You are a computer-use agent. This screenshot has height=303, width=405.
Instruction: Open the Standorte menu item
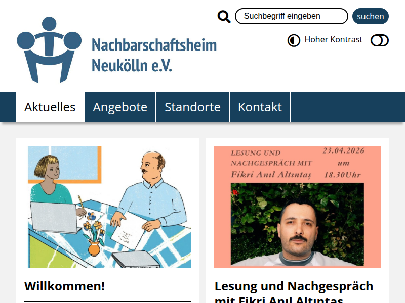[x=193, y=107]
